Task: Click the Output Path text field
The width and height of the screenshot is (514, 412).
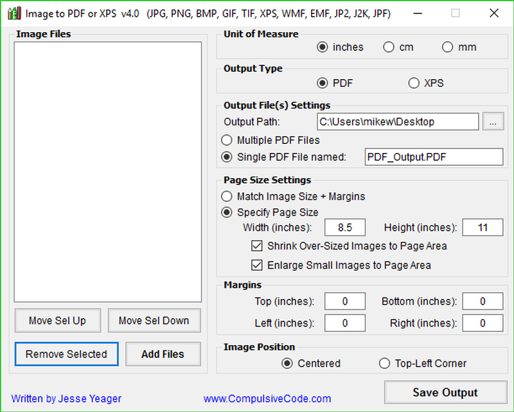Action: point(398,121)
